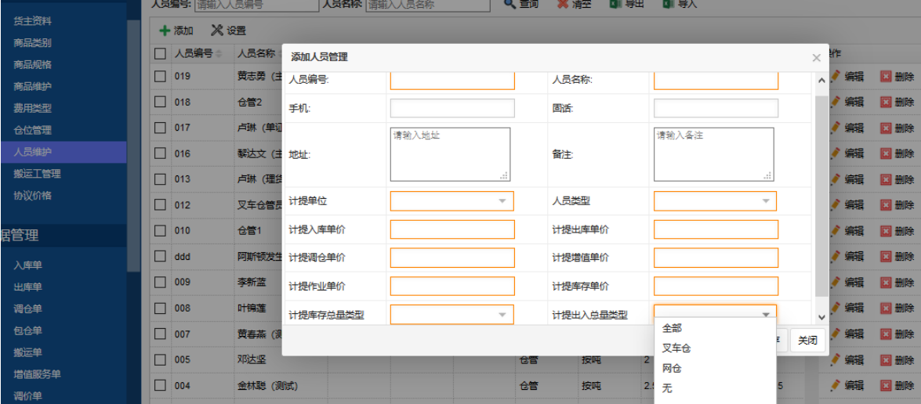The height and width of the screenshot is (404, 921).
Task: Click pencil 编辑 icon on row 004
Action: point(836,385)
